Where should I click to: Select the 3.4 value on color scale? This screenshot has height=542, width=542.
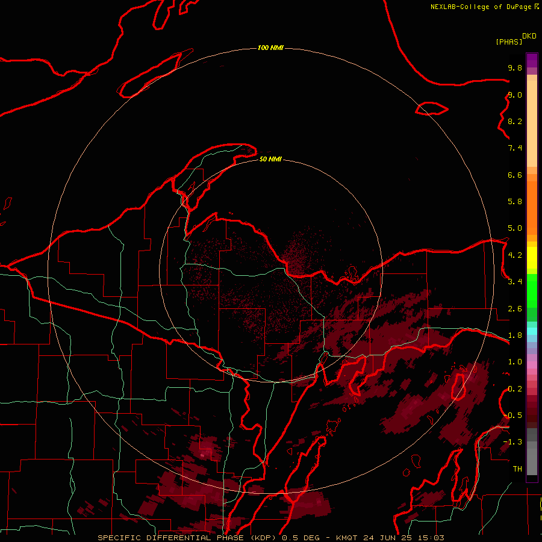tap(515, 282)
